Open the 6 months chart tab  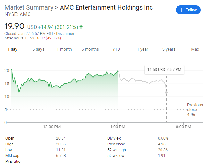[90, 49]
